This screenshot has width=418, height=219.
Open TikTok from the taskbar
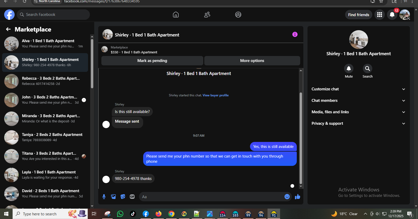133,214
